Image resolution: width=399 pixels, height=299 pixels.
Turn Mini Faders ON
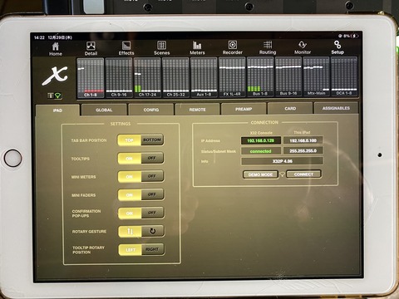pos(130,195)
